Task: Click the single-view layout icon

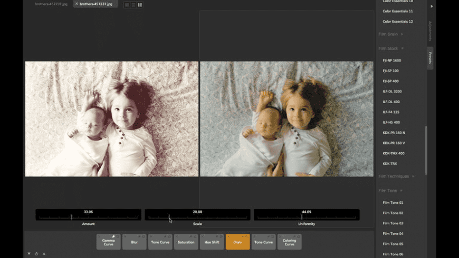Action: click(127, 5)
